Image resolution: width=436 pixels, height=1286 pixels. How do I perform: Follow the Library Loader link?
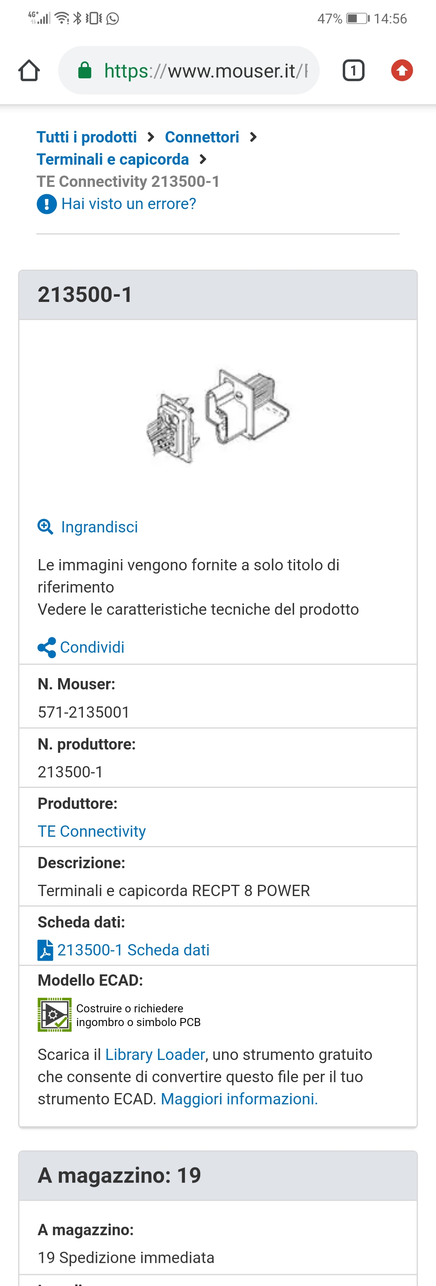coord(155,1054)
